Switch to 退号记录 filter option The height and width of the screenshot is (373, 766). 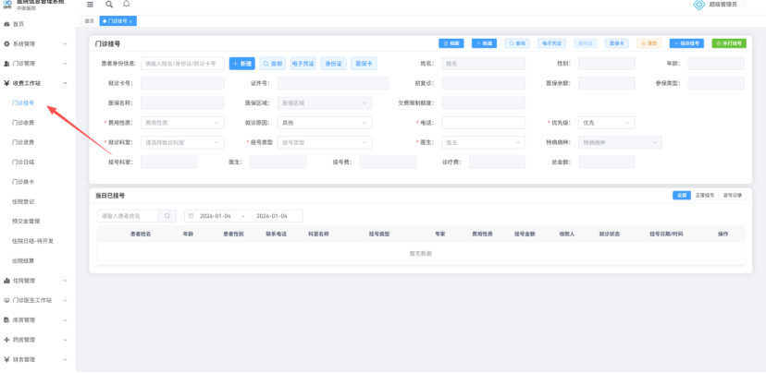click(731, 196)
